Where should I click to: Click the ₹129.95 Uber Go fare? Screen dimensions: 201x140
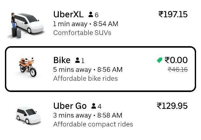pos(172,106)
